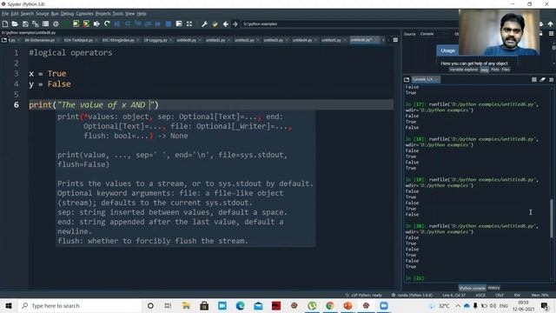The image size is (556, 313).
Task: Click the forward arrow in toolbar
Action: pyautogui.click(x=235, y=23)
